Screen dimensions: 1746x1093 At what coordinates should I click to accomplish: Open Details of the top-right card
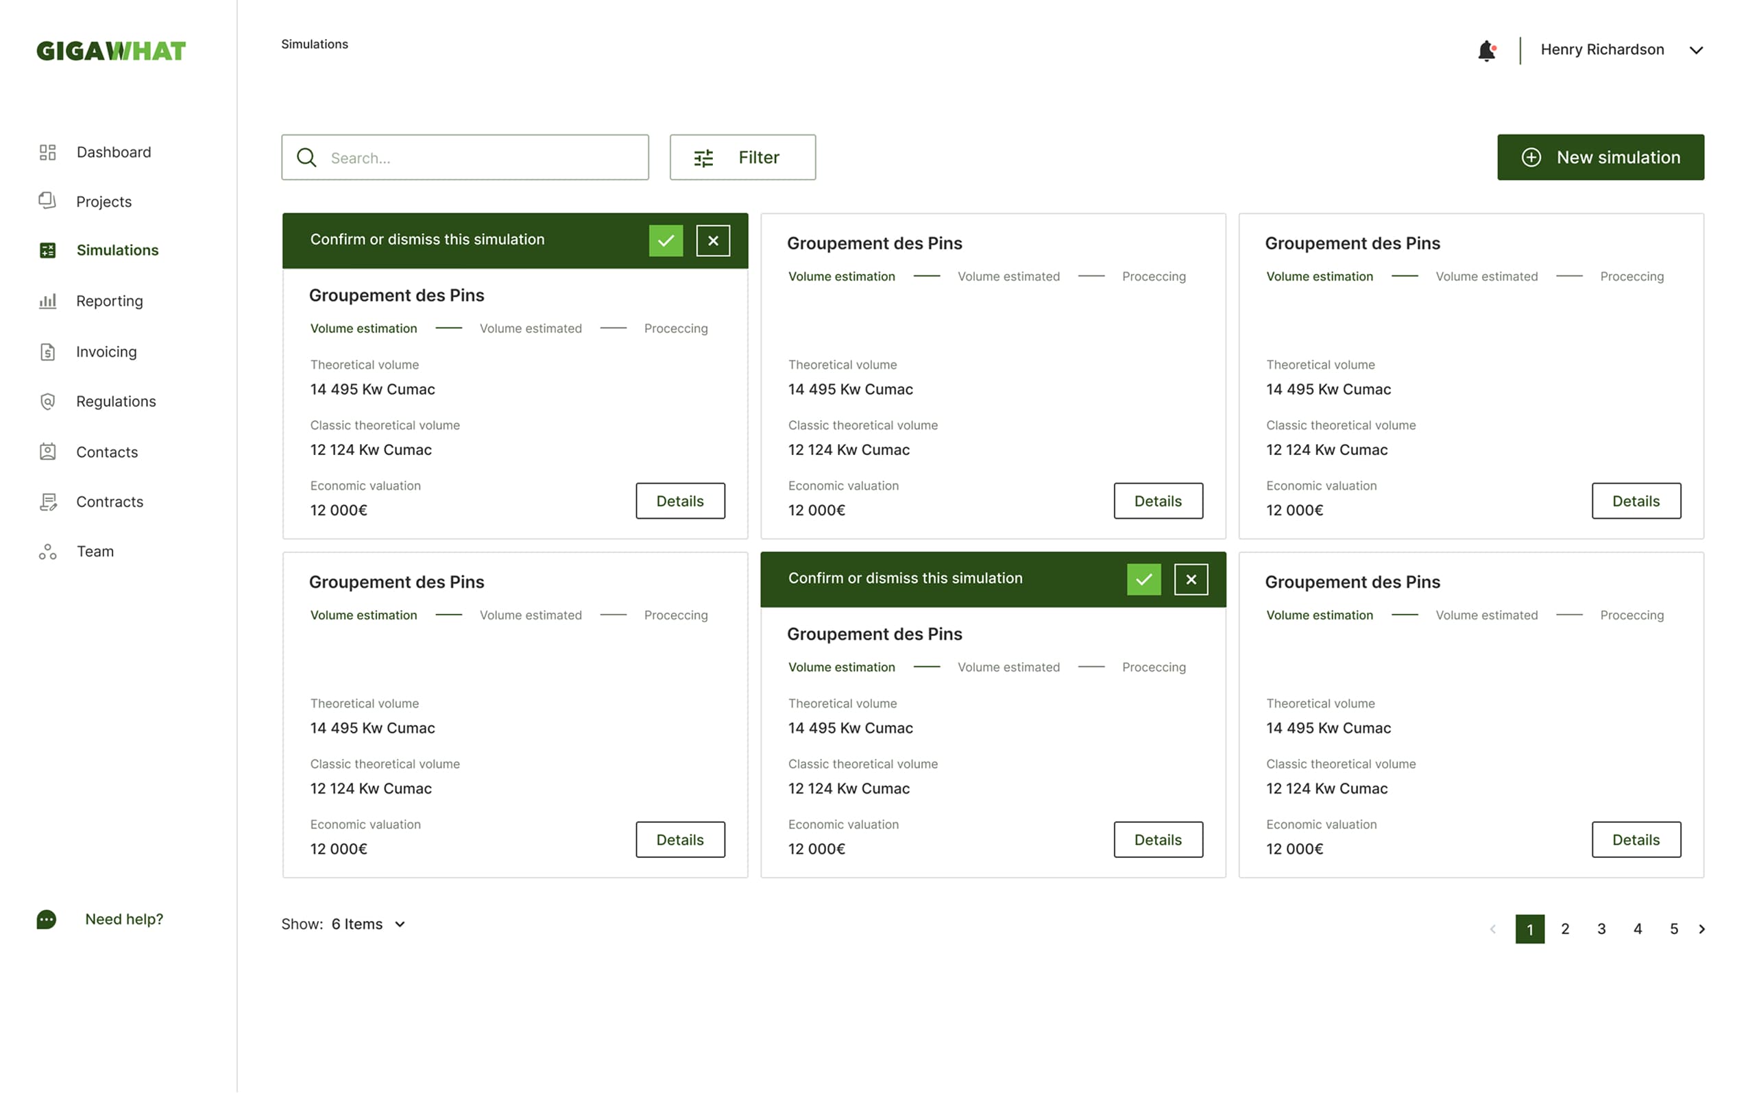1636,501
